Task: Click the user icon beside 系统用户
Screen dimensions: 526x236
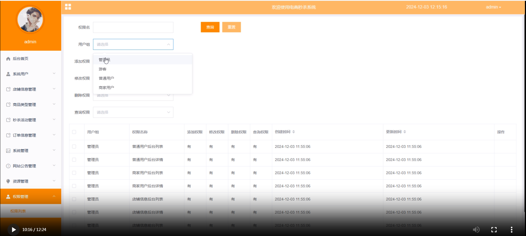Action: 8,74
